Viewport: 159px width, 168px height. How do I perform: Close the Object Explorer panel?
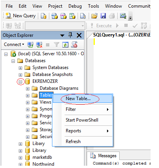tap(79, 35)
